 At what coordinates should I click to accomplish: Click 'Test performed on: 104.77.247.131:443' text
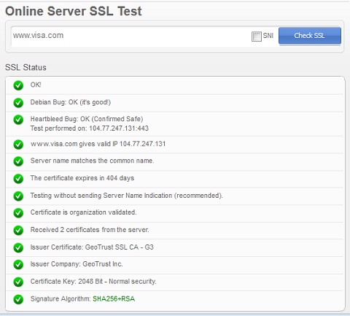pos(90,128)
